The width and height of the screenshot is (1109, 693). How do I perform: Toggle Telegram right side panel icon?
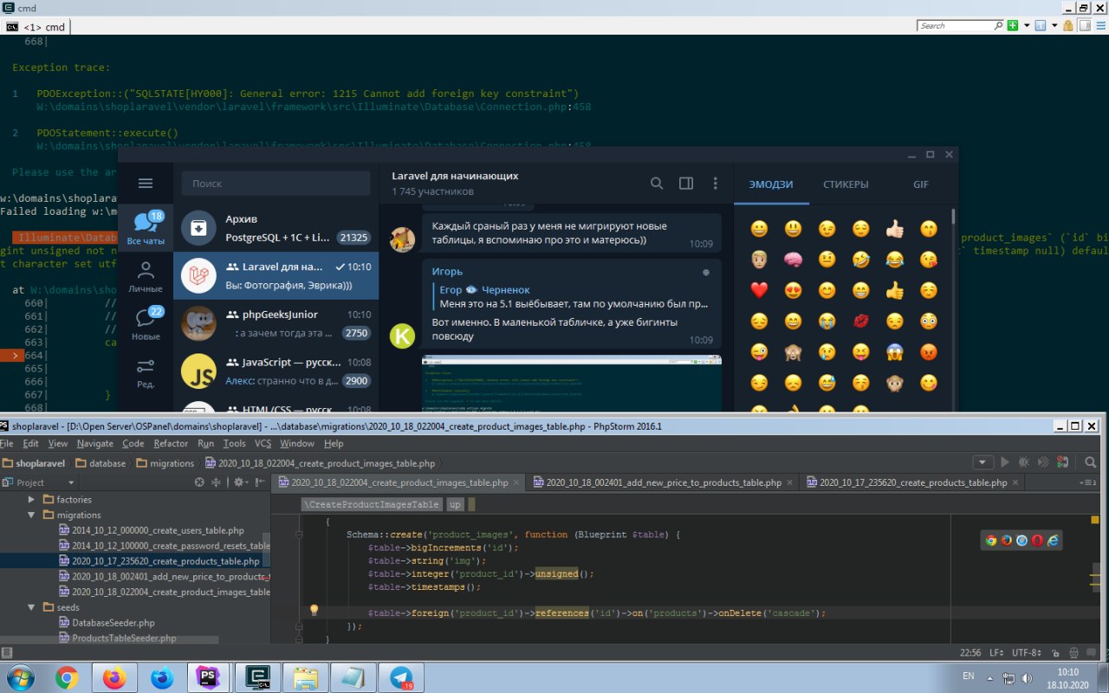[x=686, y=183]
